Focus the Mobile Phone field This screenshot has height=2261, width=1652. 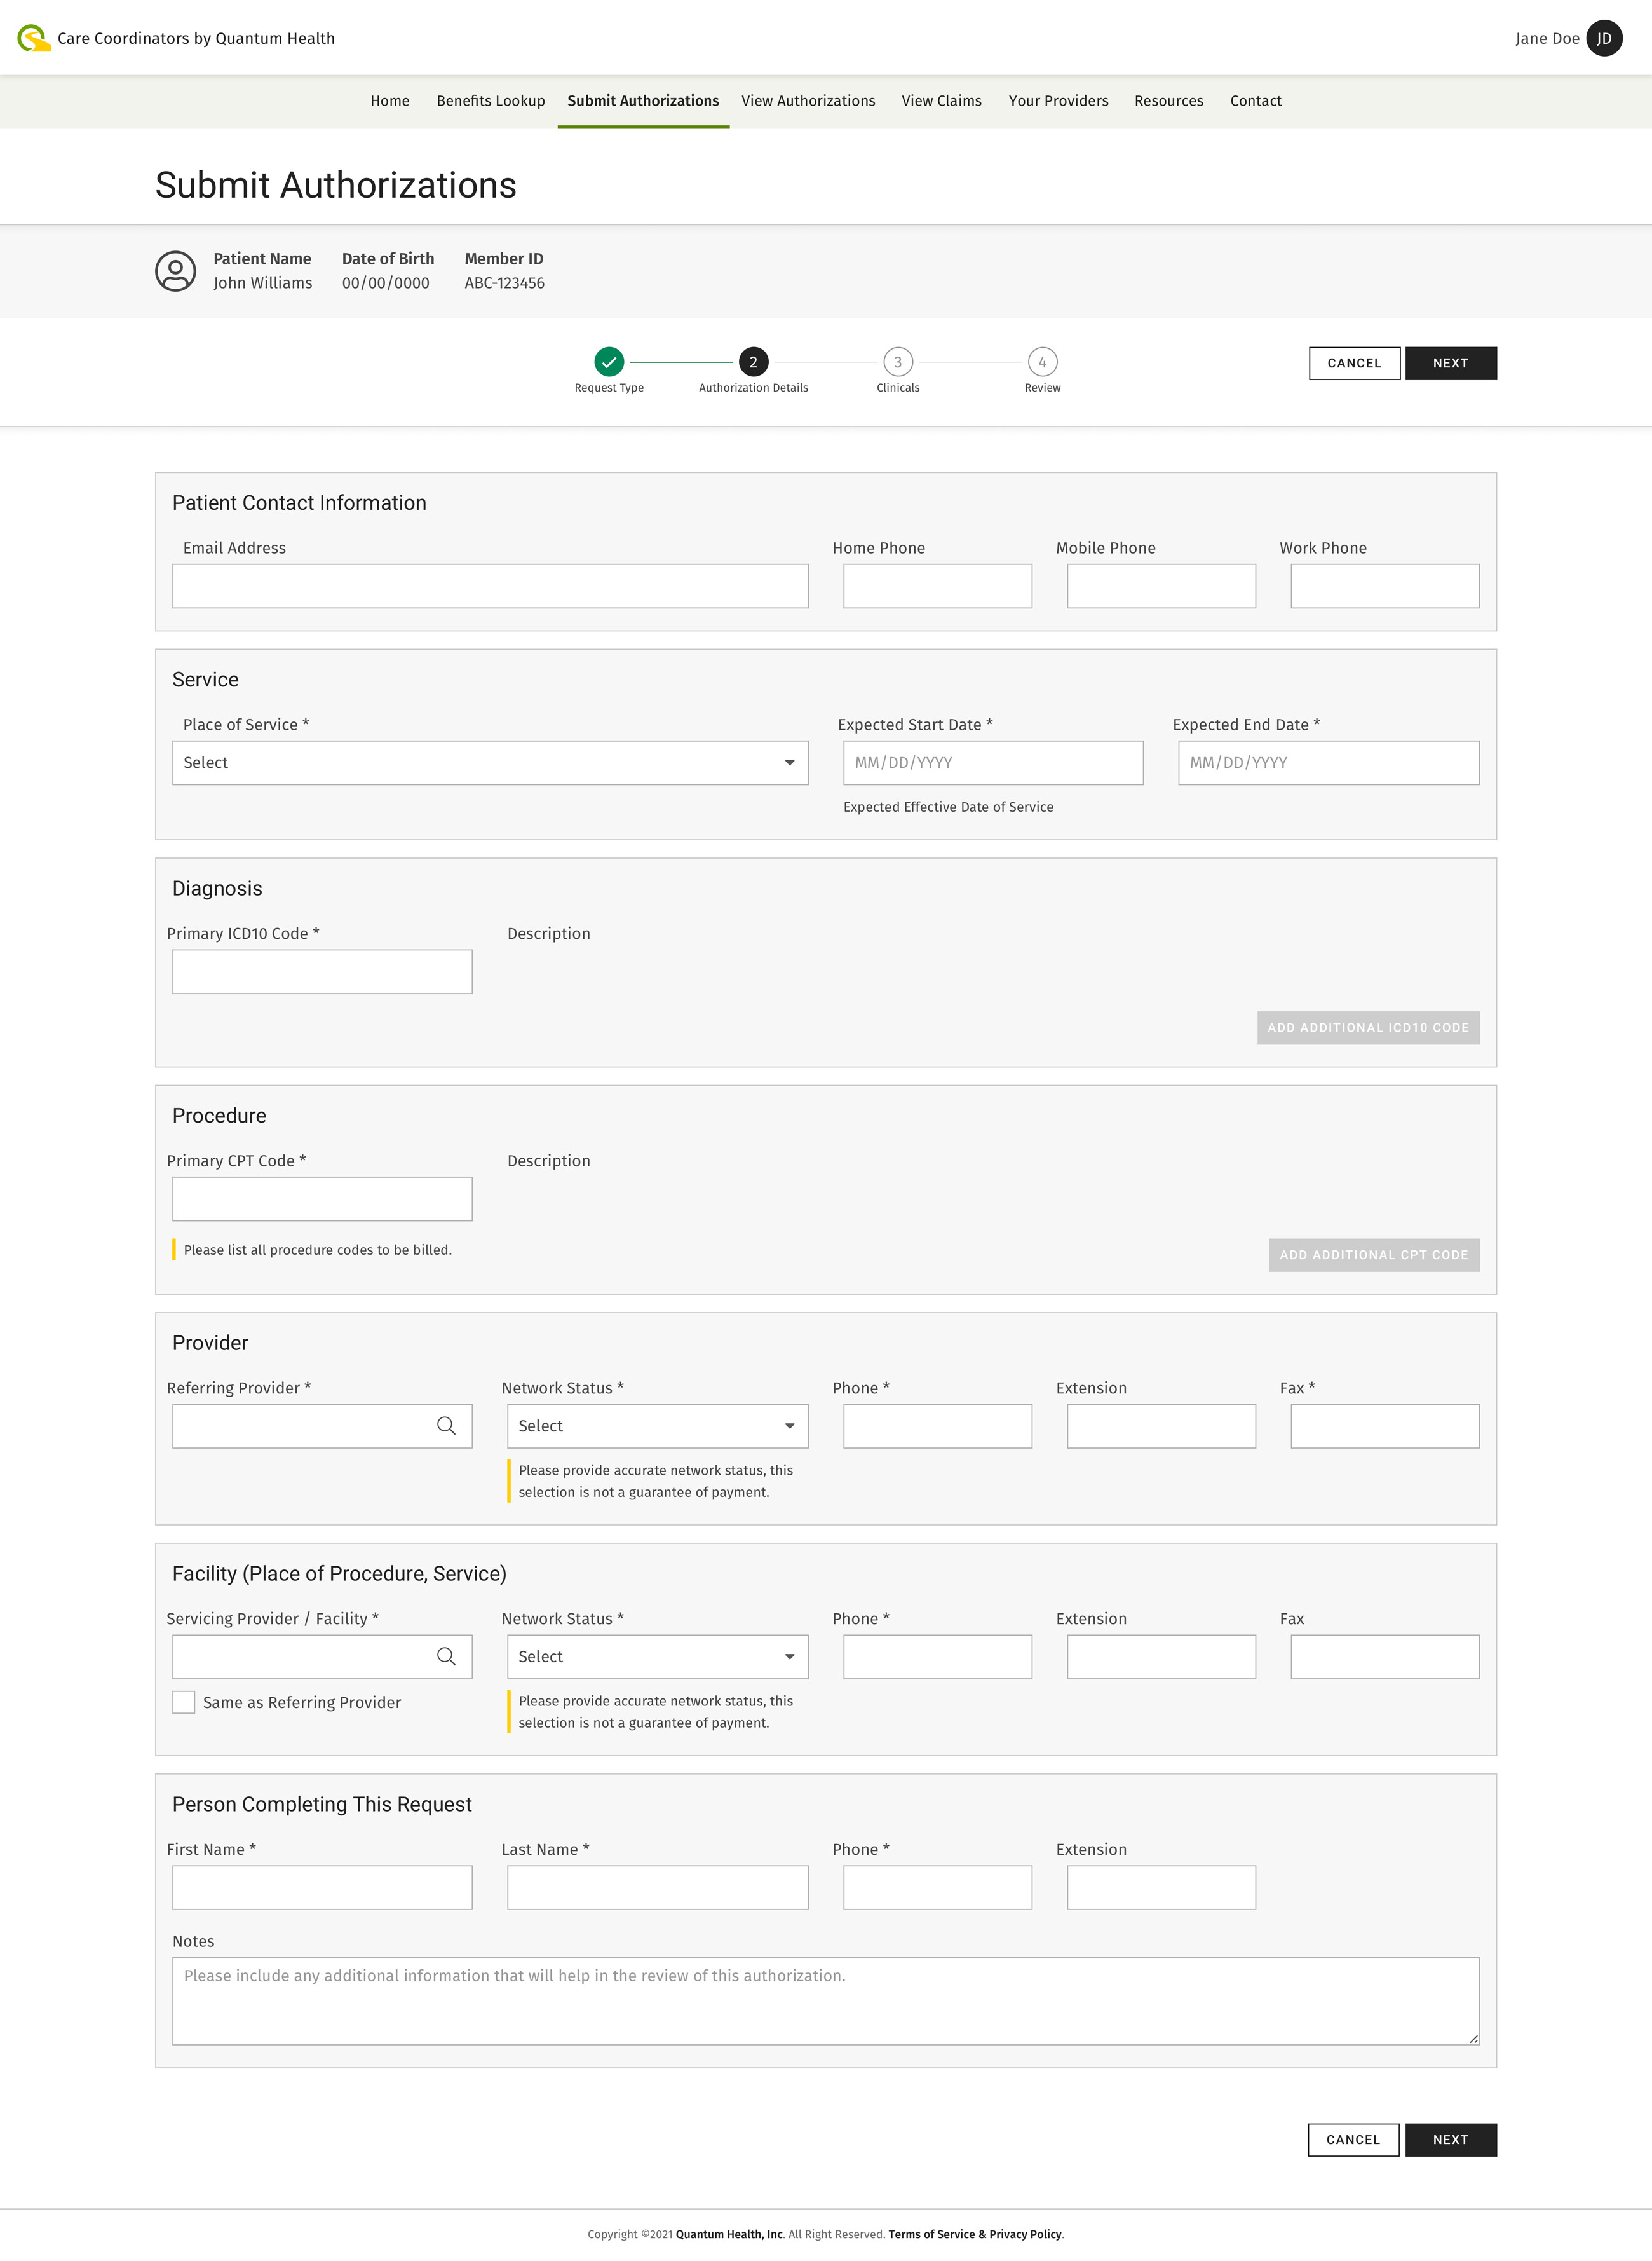click(x=1161, y=586)
